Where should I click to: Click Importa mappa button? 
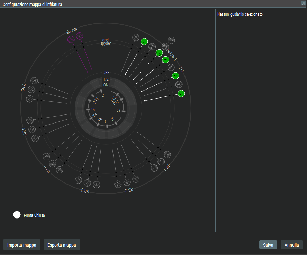pos(22,245)
